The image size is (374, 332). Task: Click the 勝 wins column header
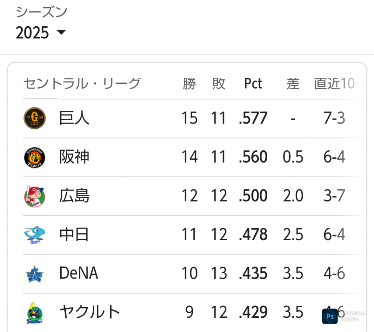[190, 84]
